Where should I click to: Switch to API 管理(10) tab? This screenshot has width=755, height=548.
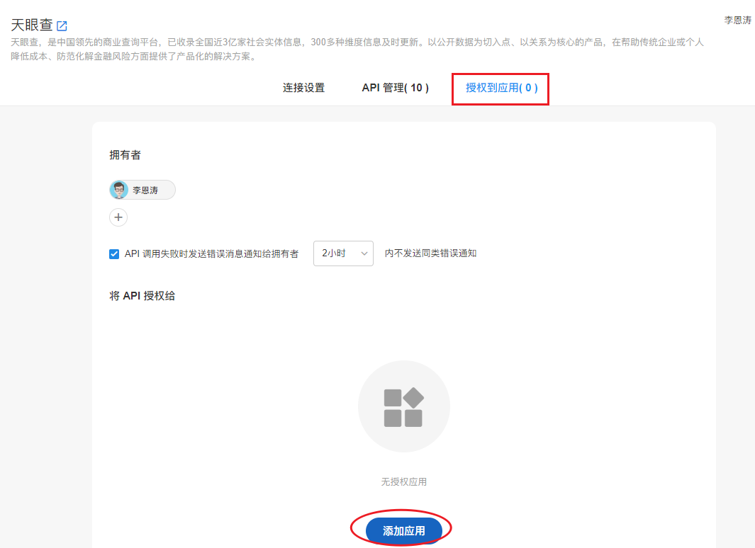[x=396, y=88]
